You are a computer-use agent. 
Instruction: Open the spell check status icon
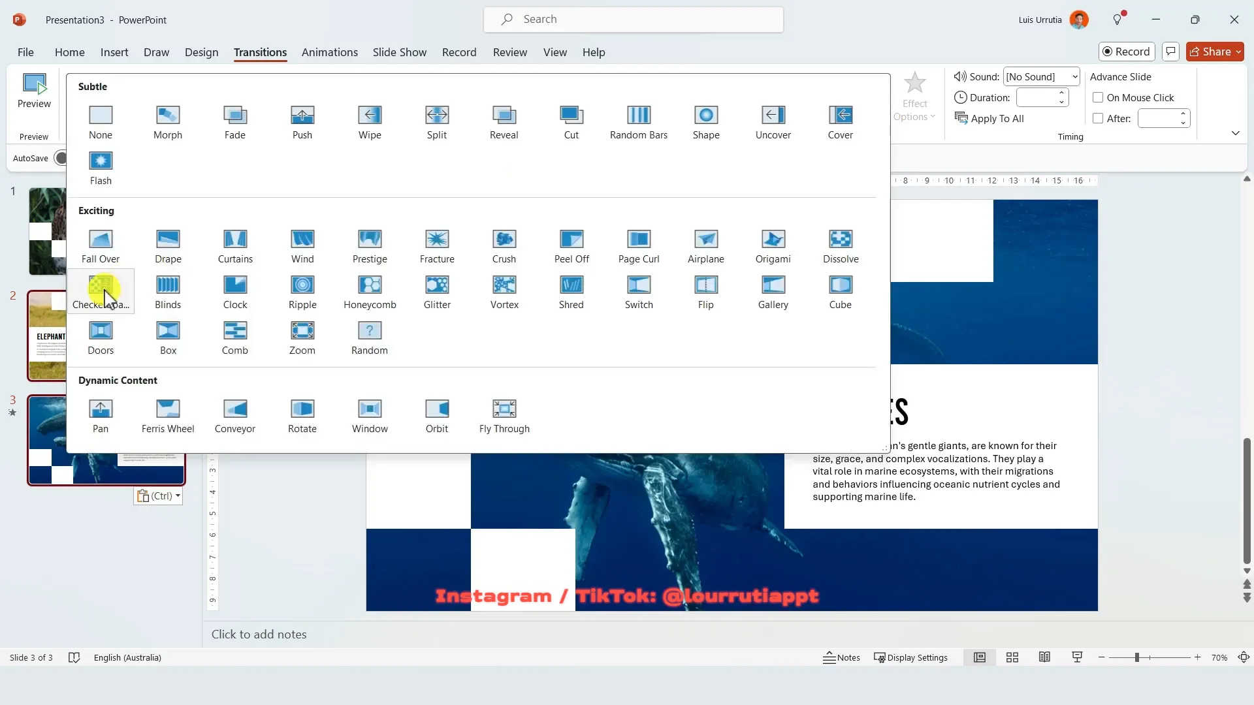tap(74, 657)
